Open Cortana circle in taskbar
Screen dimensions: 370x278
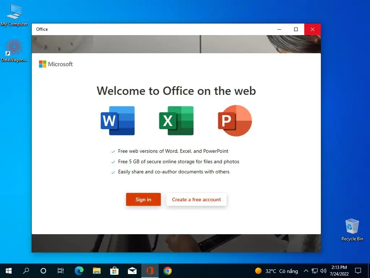coord(43,271)
